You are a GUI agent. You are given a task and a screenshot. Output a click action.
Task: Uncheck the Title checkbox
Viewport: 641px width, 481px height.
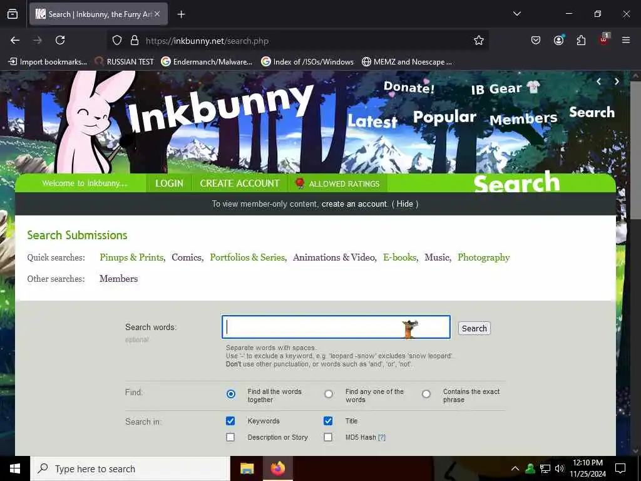click(328, 421)
